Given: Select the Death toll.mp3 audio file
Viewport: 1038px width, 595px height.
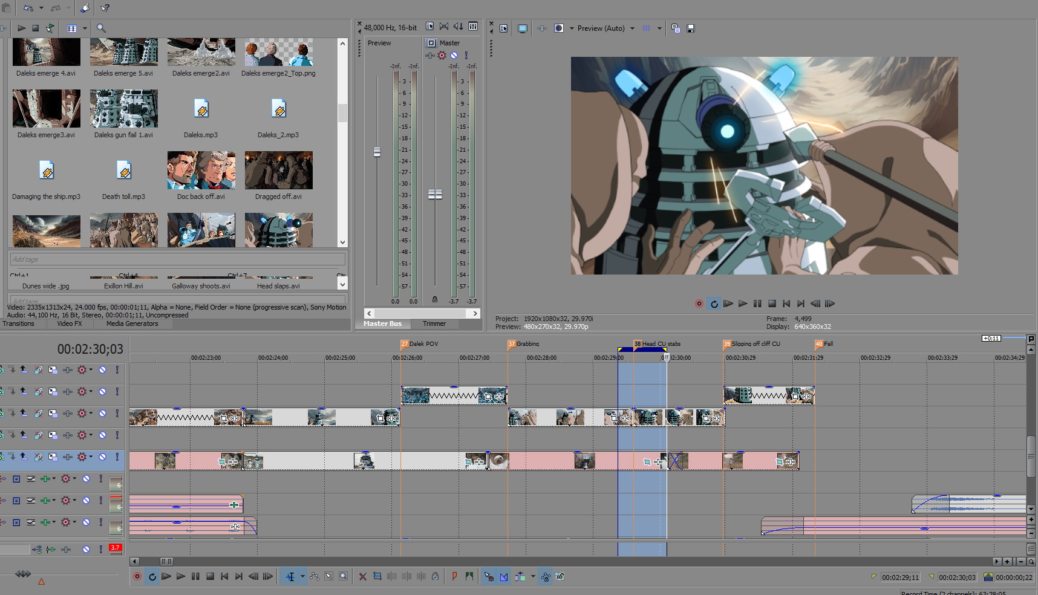Looking at the screenshot, I should pyautogui.click(x=123, y=171).
